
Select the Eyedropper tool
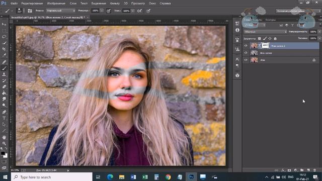(4, 55)
